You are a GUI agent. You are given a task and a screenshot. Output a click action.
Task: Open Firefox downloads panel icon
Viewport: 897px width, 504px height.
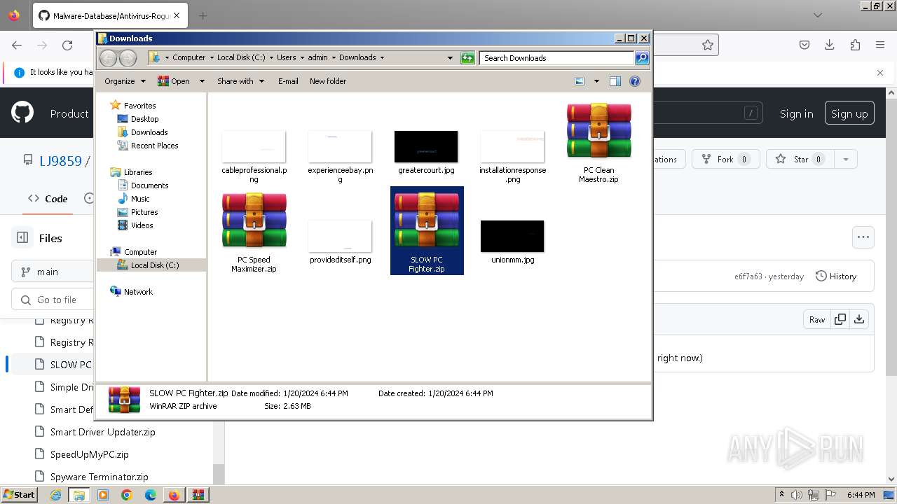click(x=830, y=45)
